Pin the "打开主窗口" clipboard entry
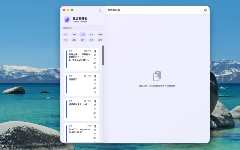Image resolution: width=240 pixels, height=150 pixels. tap(95, 55)
